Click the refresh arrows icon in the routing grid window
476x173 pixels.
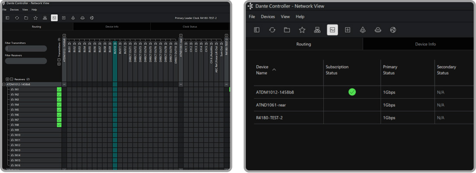tap(17, 18)
